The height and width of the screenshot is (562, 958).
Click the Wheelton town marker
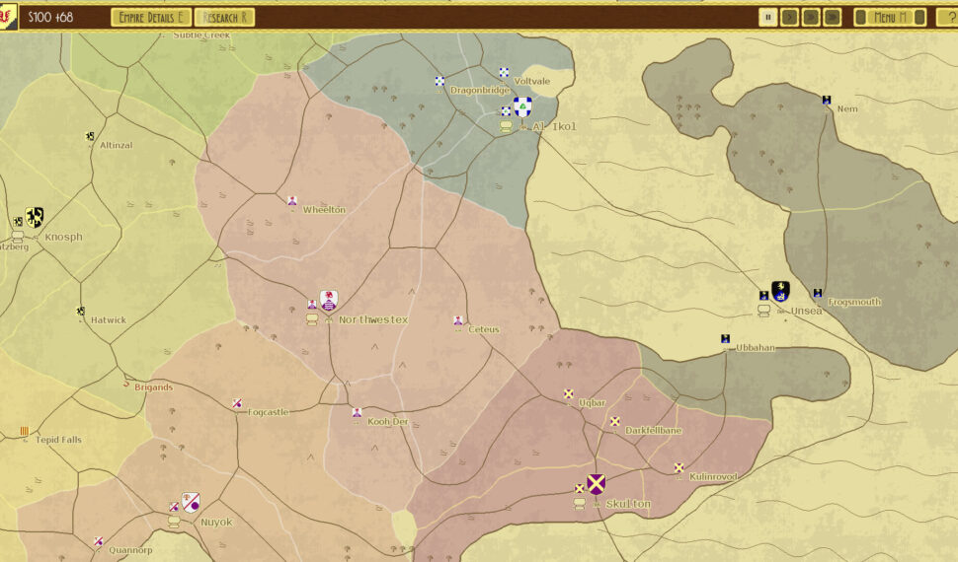click(292, 201)
